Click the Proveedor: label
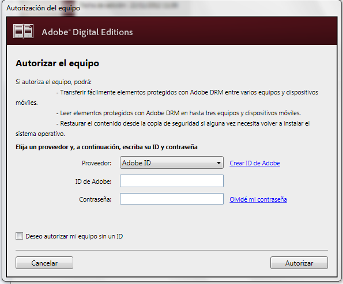343x284 pixels. (x=96, y=163)
